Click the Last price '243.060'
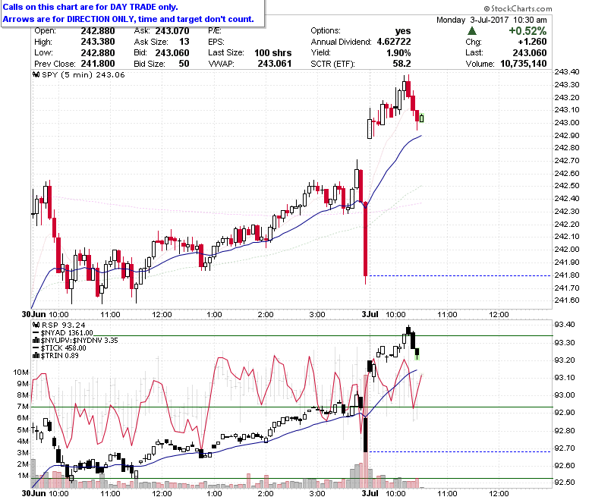592x500 pixels. tap(530, 53)
